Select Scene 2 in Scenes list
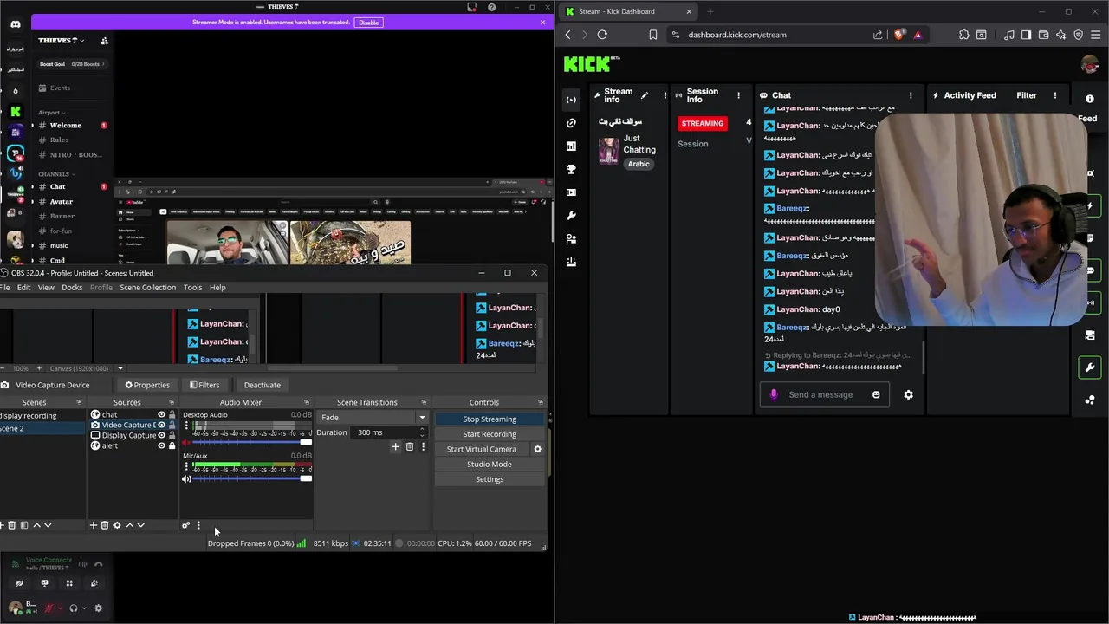The width and height of the screenshot is (1109, 624). tap(42, 428)
